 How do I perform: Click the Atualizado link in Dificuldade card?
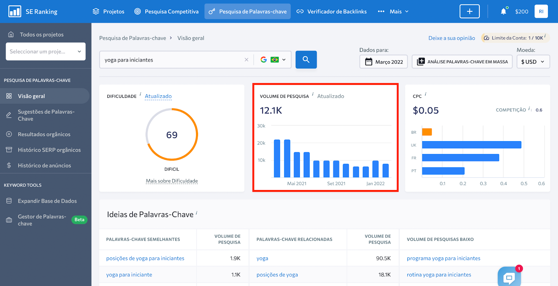158,96
